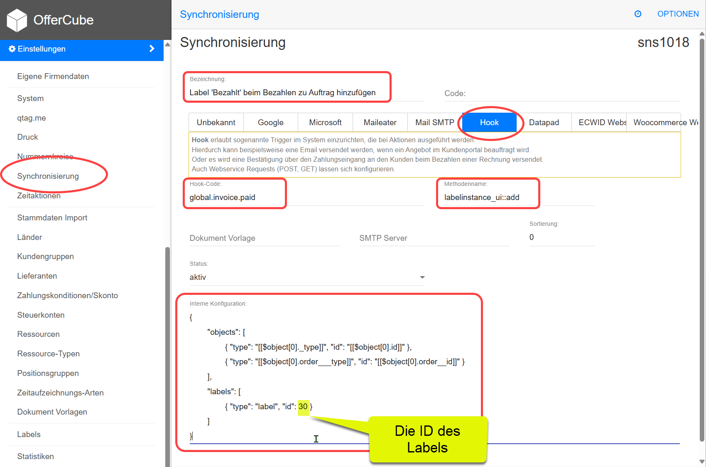
Task: Click the Einstellungen gear icon
Action: click(12, 49)
